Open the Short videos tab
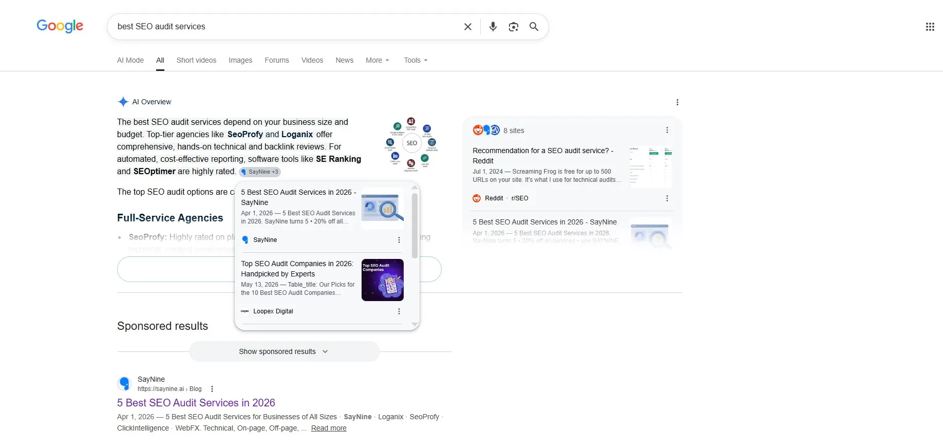 [196, 60]
